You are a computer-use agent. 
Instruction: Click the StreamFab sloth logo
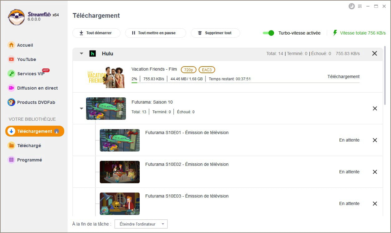pyautogui.click(x=17, y=17)
